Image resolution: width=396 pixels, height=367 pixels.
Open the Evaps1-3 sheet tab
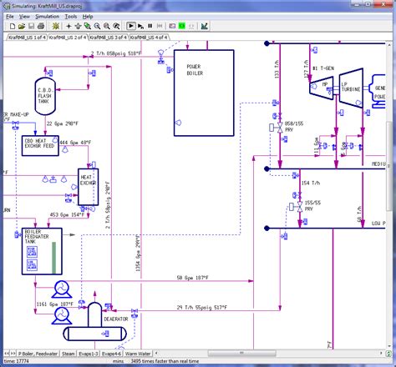point(88,354)
